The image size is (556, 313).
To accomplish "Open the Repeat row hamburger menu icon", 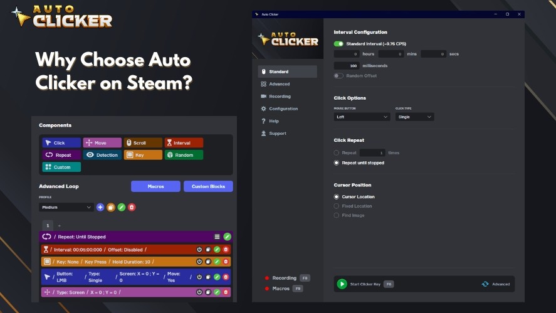I will tap(217, 236).
